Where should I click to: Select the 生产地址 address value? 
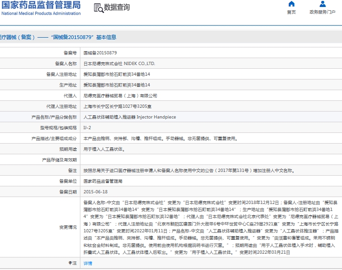(117, 85)
